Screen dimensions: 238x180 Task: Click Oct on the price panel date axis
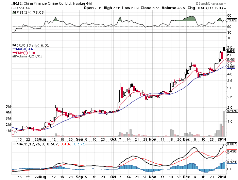113,139
